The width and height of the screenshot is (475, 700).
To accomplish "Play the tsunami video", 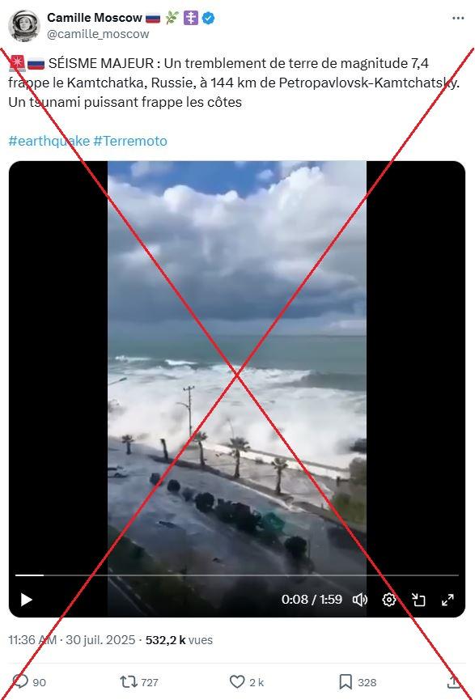I will click(x=27, y=600).
